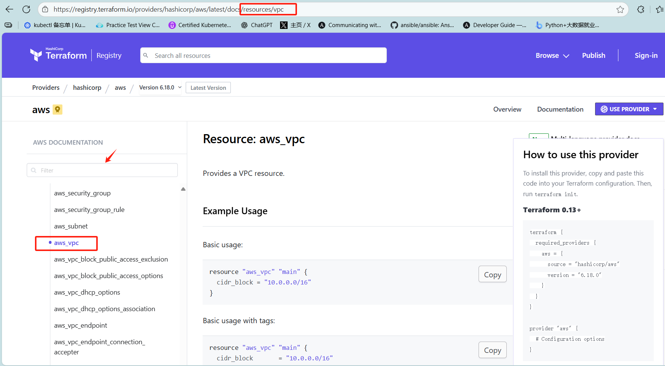The image size is (665, 366).
Task: Expand the Version 6.18.0 selector
Action: tap(160, 88)
